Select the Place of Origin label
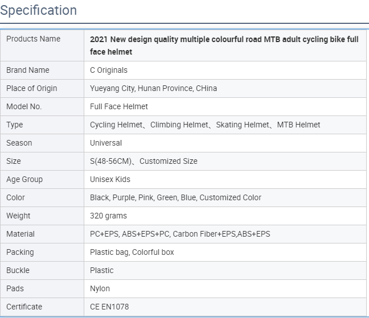Viewport: 369px width, 318px height. pyautogui.click(x=31, y=88)
